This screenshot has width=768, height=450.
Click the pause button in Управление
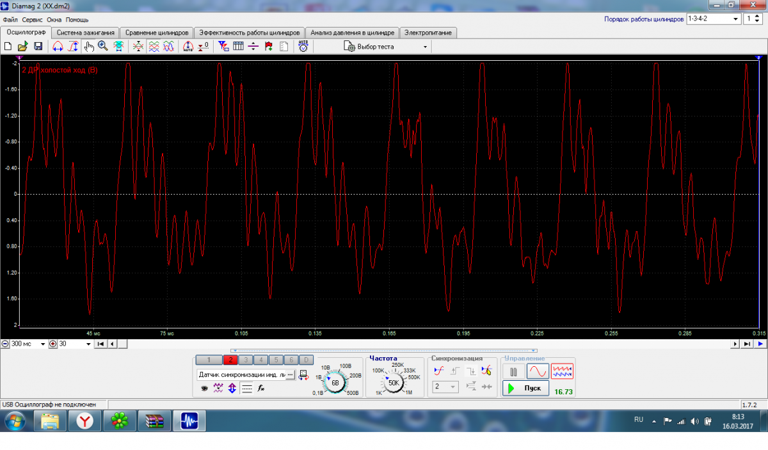tap(513, 371)
